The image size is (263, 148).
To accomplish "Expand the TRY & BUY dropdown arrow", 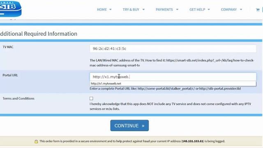I will (x=143, y=9).
